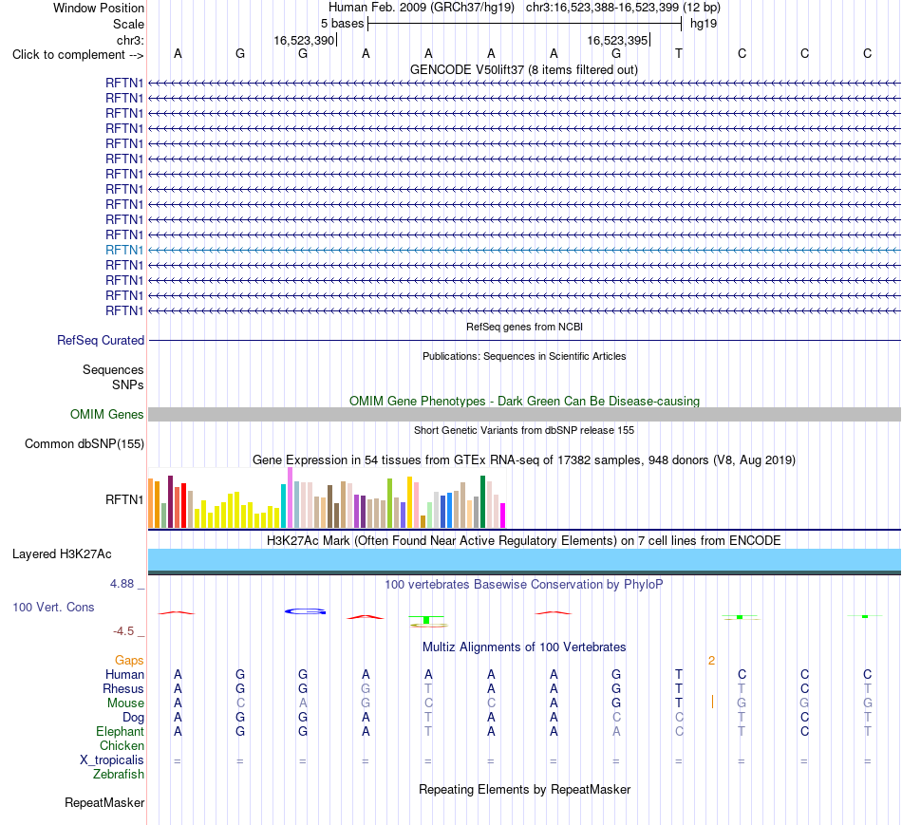Click the 'Scale' track label
The width and height of the screenshot is (902, 825).
pyautogui.click(x=128, y=24)
